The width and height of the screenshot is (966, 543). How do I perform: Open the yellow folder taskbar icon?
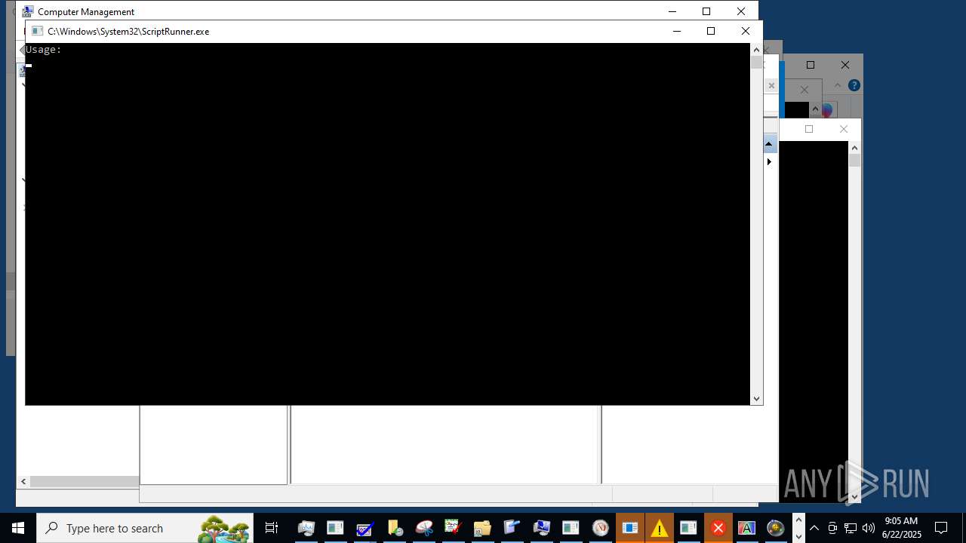point(482,528)
